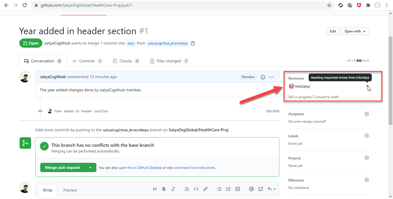Click the satyaCsgithub avatar beside the comment
Image resolution: width=393 pixels, height=199 pixels.
tap(25, 77)
